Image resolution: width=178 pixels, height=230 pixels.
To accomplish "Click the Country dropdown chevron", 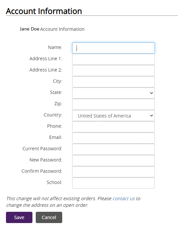I will 152,115.
